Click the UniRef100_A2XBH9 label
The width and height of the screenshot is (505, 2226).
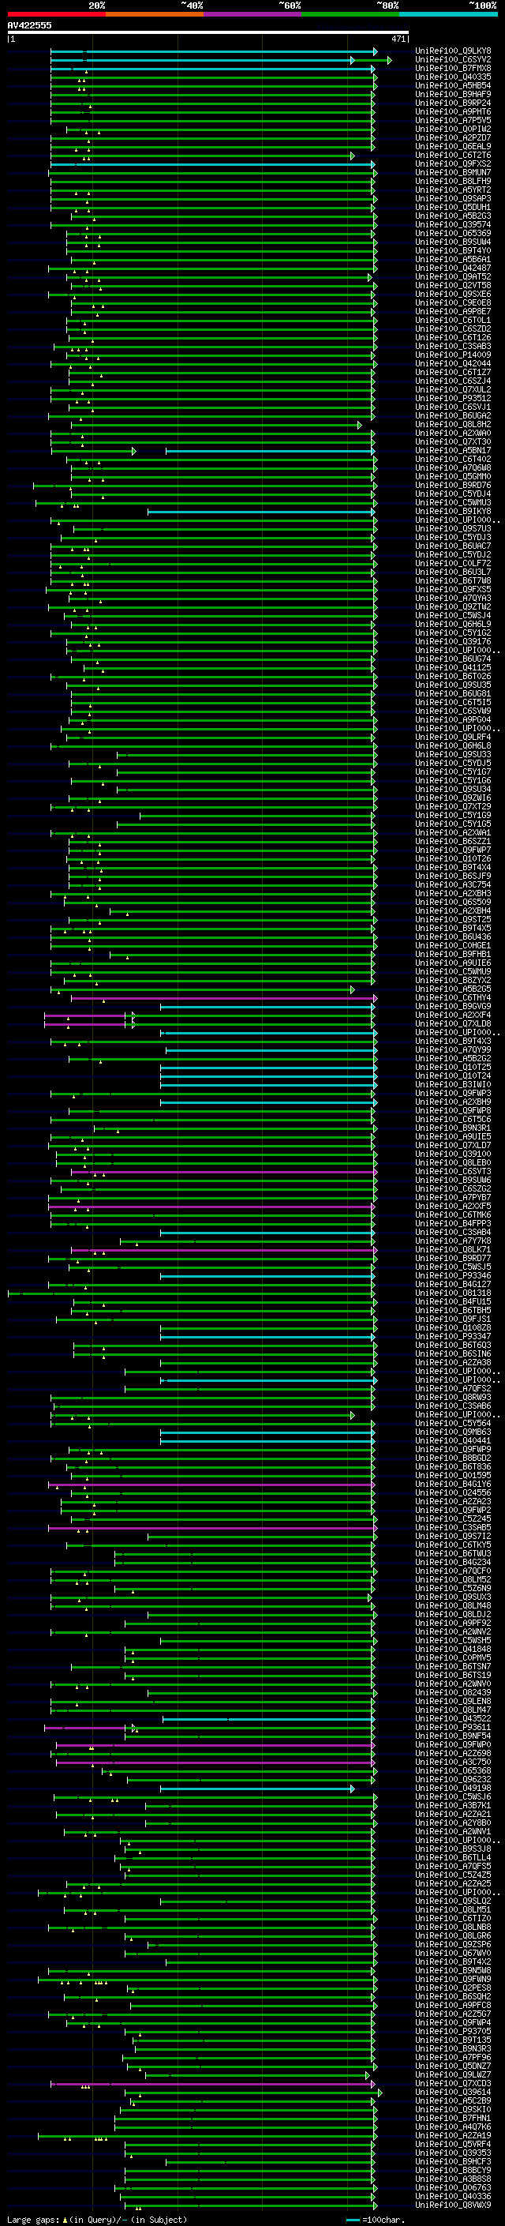coord(453,1102)
